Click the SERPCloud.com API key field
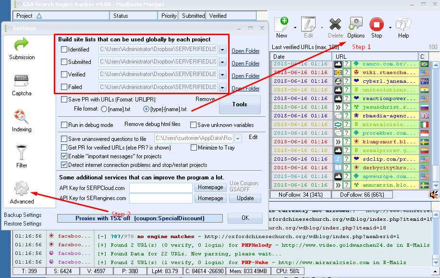440x278 pixels. click(x=161, y=187)
